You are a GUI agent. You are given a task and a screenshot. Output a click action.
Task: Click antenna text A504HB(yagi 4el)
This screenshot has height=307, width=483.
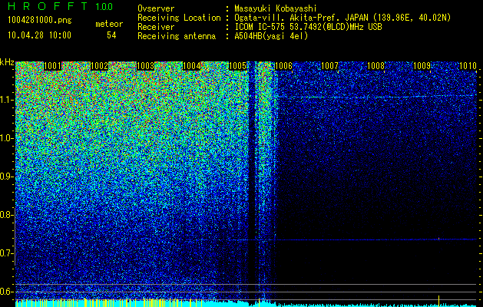pos(271,36)
